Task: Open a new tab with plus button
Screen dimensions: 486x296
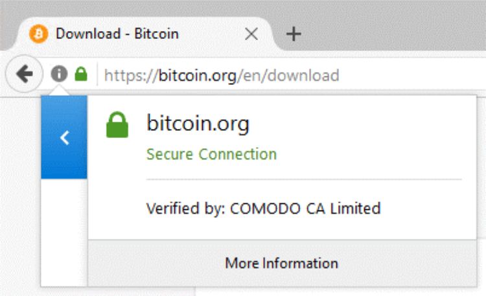Action: (294, 34)
